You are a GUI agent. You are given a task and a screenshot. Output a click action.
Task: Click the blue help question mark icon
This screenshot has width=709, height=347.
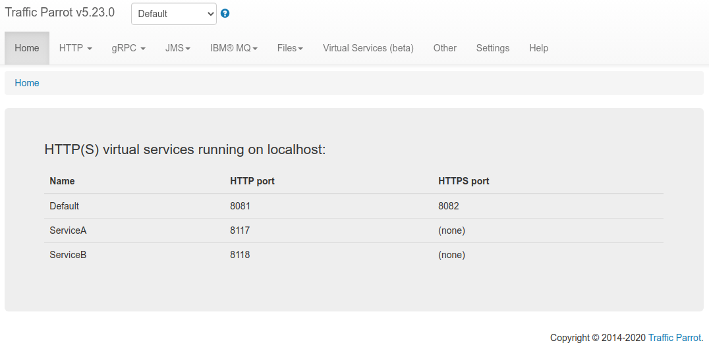(225, 14)
